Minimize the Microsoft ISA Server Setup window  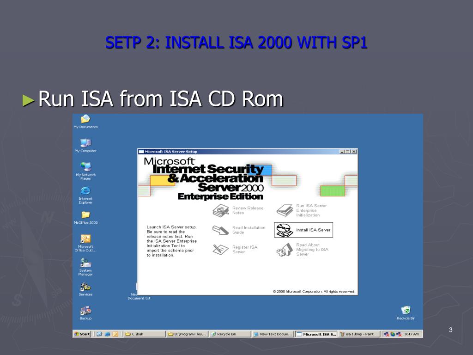point(342,152)
